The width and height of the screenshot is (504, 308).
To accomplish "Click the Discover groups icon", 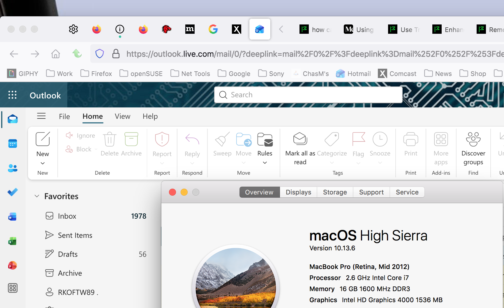I will [473, 139].
